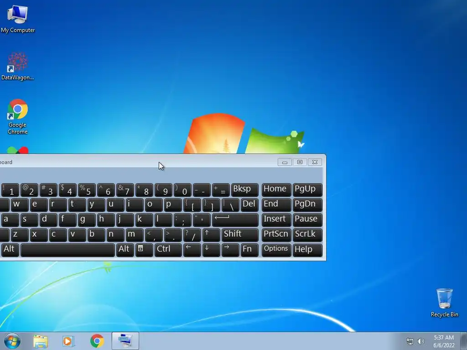This screenshot has height=350, width=467.
Task: Tap the letter v key
Action: pyautogui.click(x=77, y=235)
